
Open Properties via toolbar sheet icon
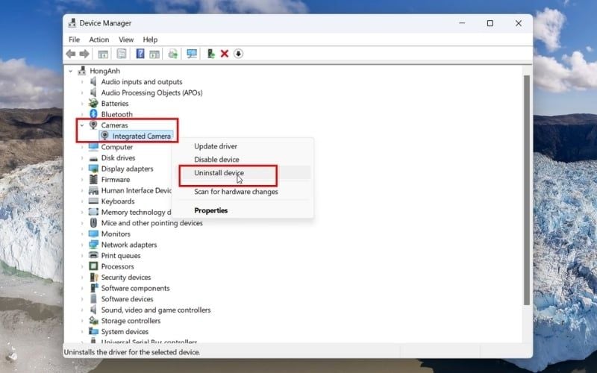[x=122, y=54]
